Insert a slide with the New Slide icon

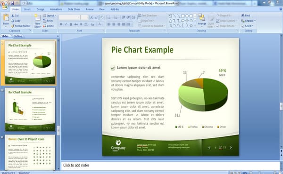tap(38, 18)
